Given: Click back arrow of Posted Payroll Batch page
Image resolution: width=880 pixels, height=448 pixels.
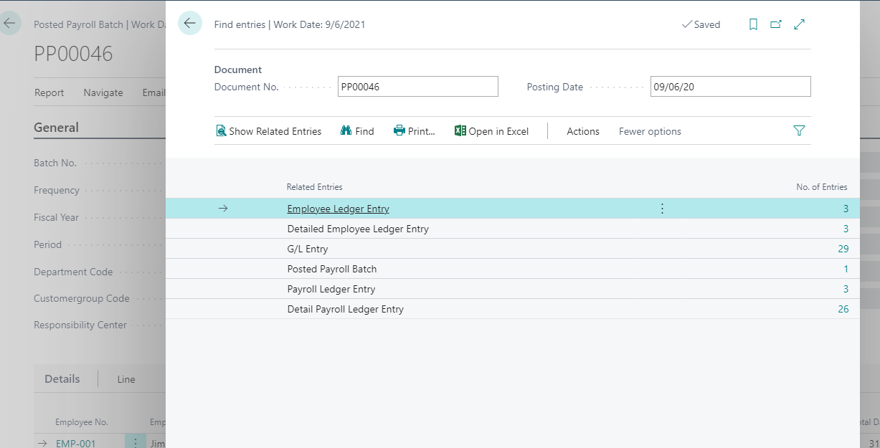Looking at the screenshot, I should [10, 23].
